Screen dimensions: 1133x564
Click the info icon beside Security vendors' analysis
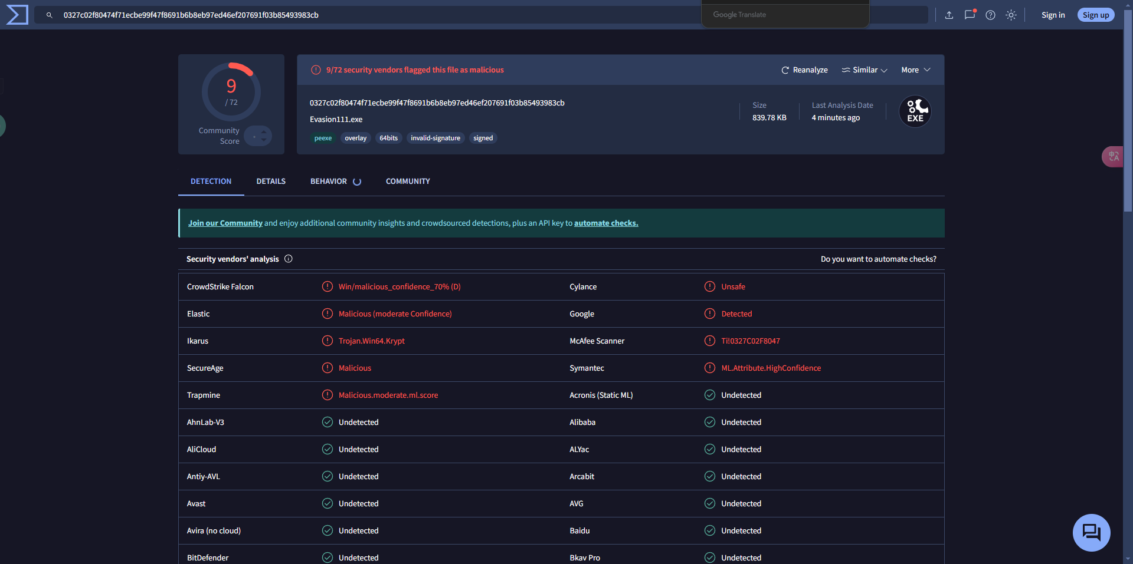point(289,259)
